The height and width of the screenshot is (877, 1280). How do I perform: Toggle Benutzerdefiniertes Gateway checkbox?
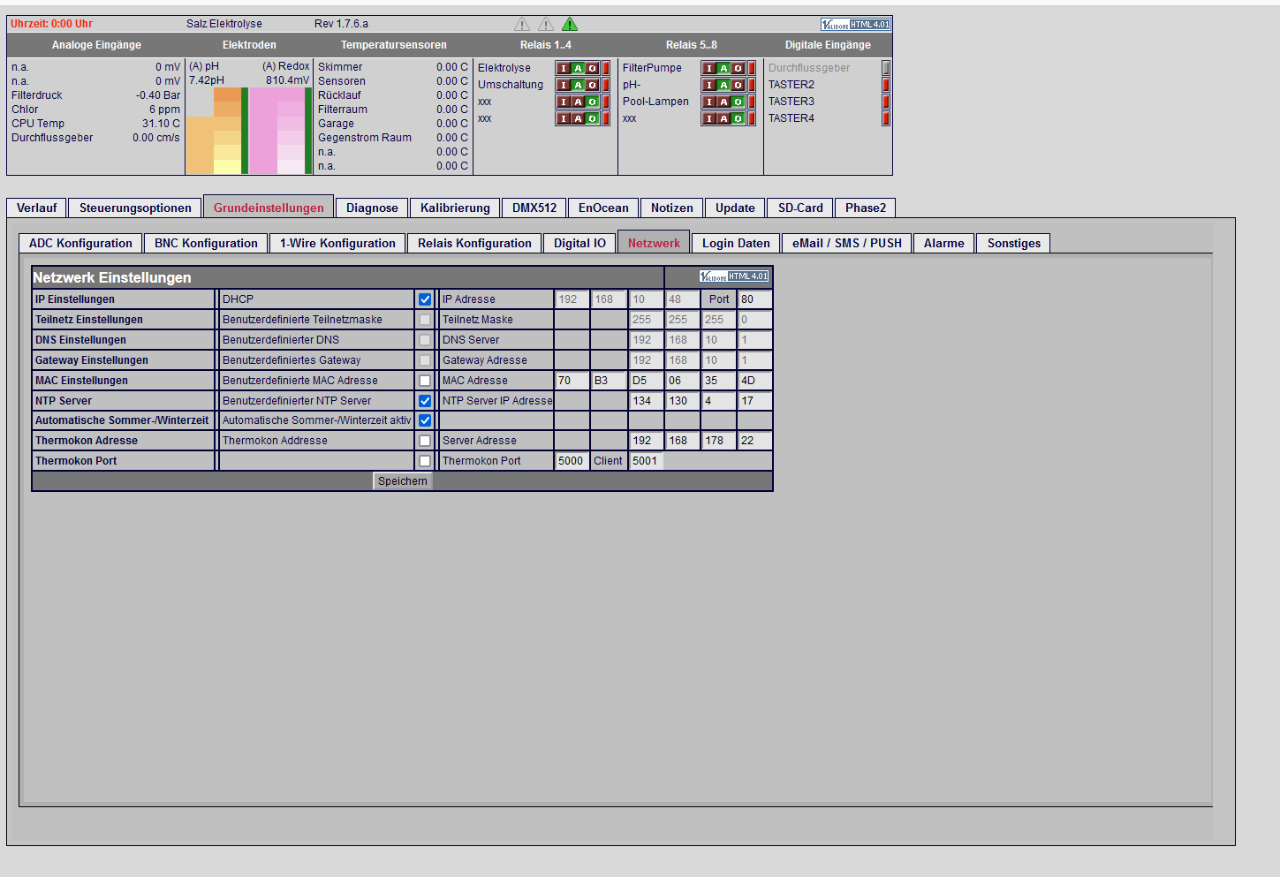[425, 360]
